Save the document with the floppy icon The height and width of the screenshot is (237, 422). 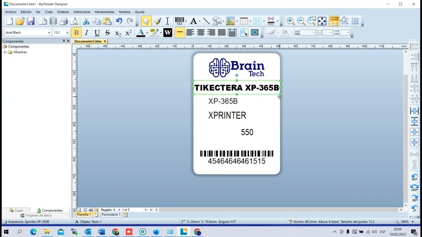31,21
